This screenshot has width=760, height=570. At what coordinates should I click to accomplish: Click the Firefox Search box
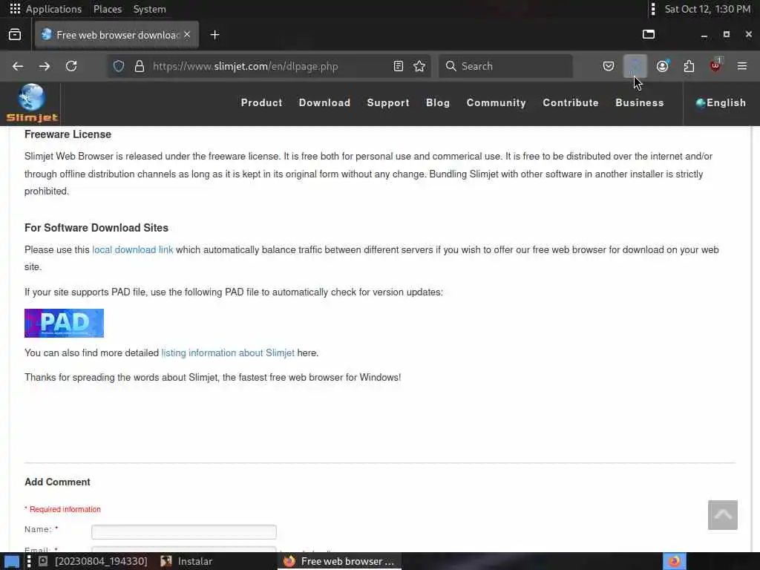(505, 66)
